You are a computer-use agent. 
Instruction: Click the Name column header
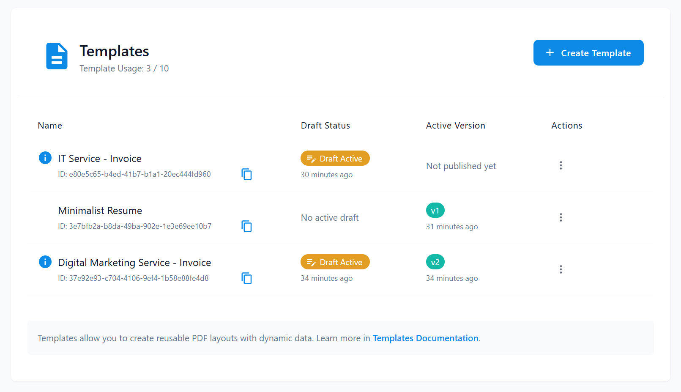49,125
